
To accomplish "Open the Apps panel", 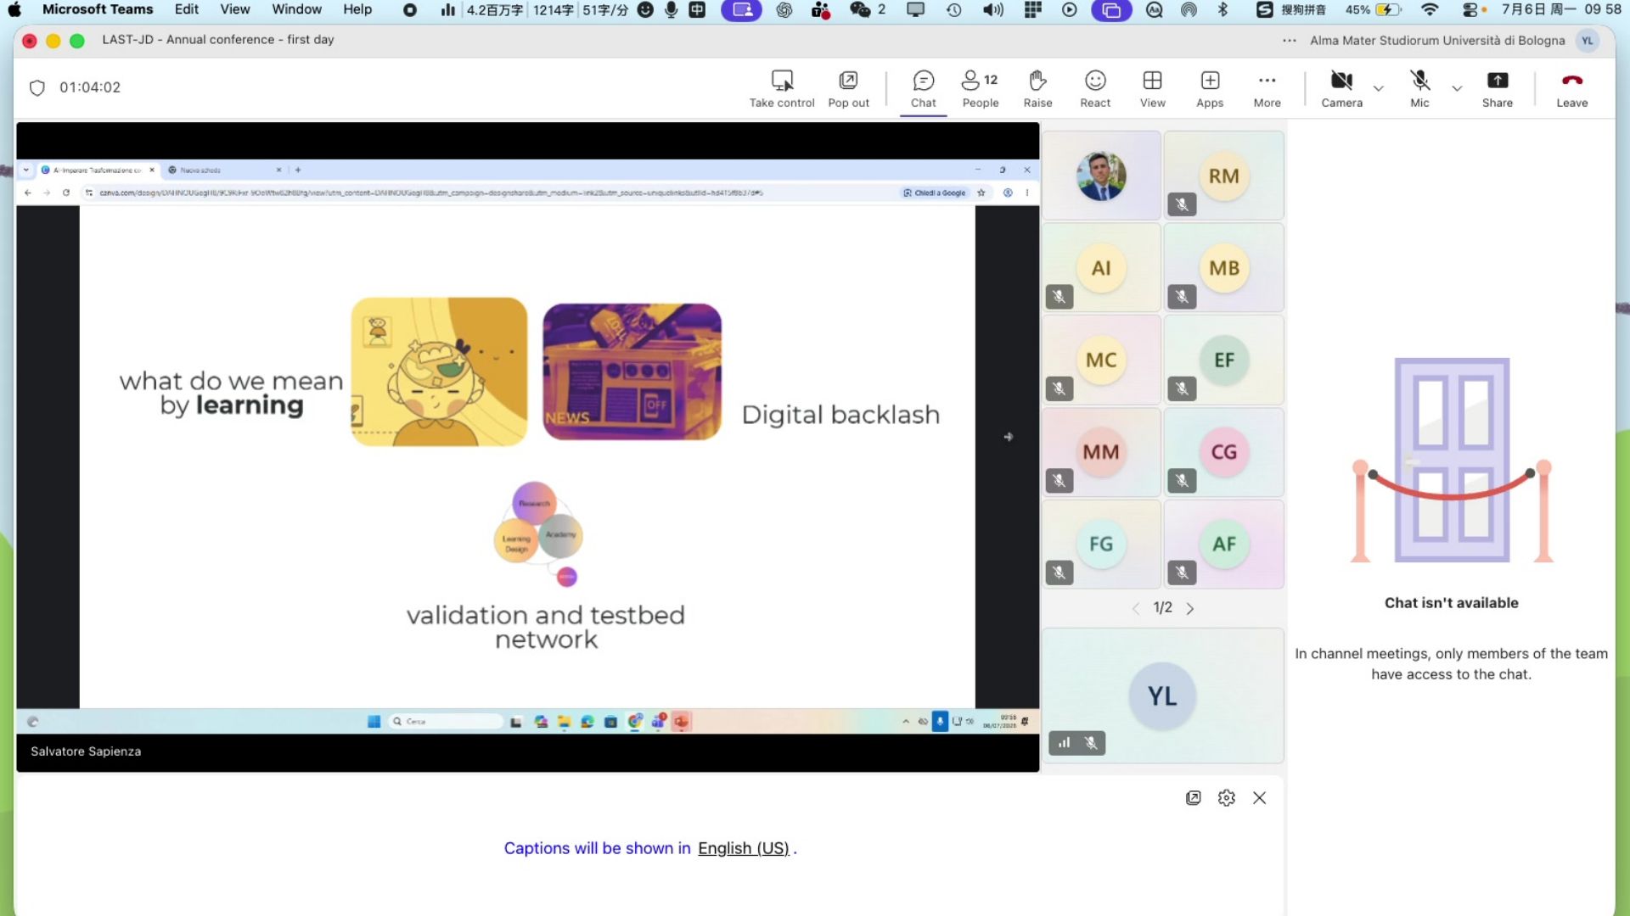I will [x=1210, y=89].
